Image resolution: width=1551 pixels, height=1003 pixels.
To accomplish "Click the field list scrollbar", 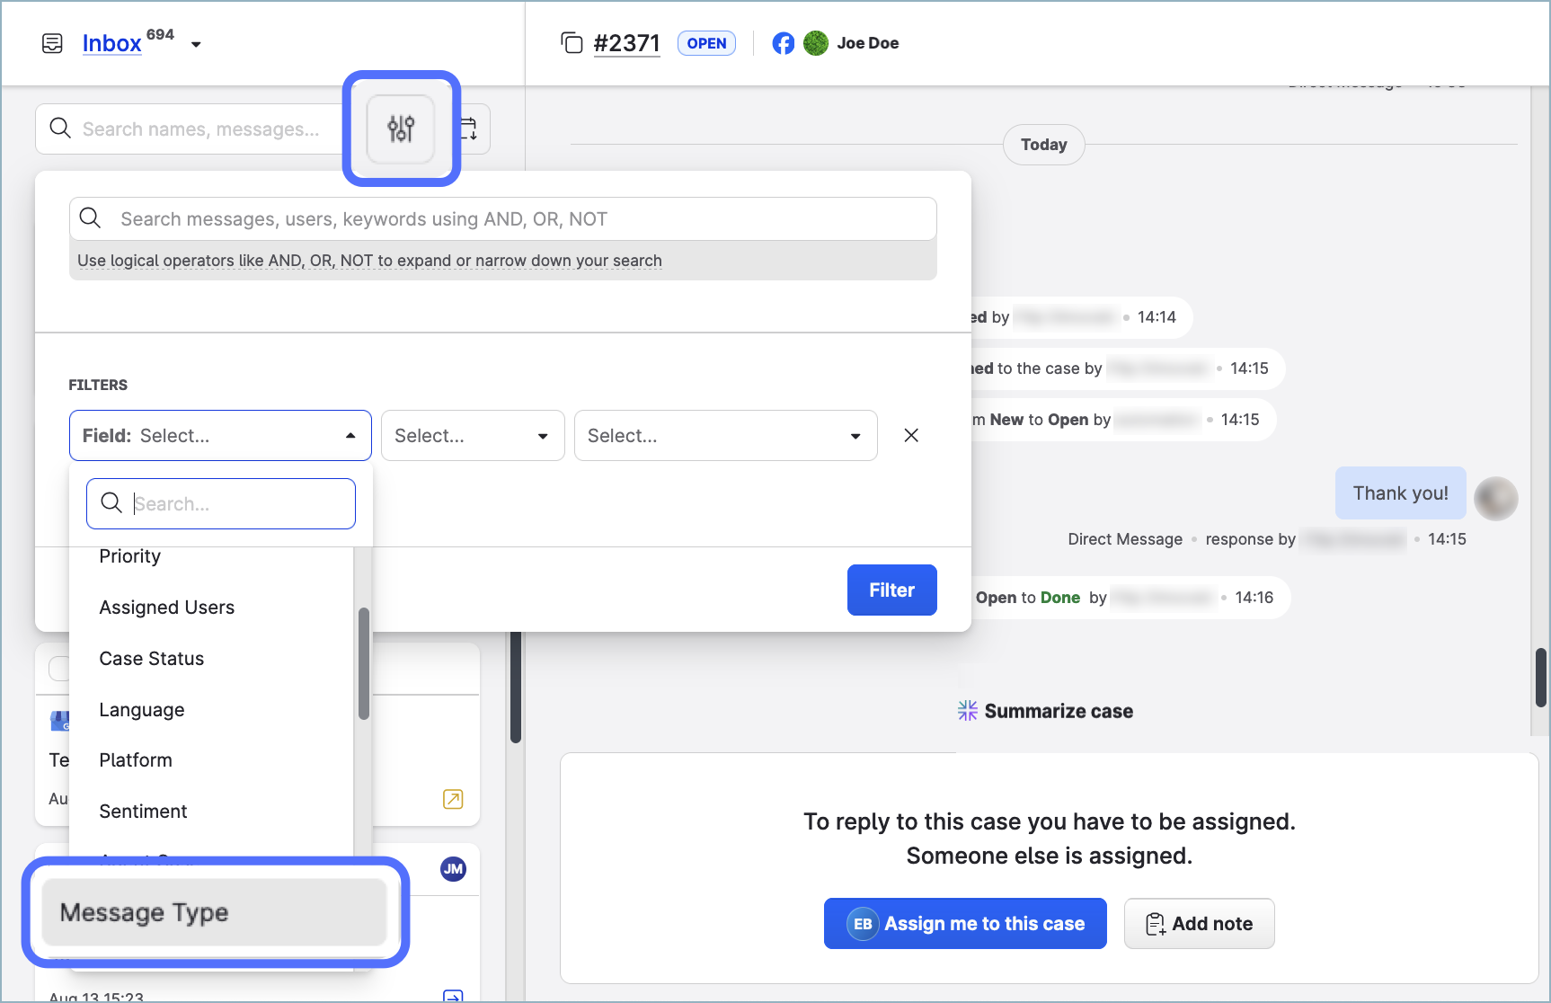I will pos(364,663).
